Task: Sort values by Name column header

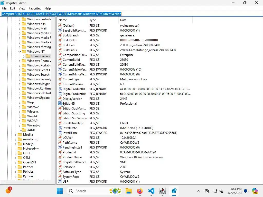Action: pos(72,20)
